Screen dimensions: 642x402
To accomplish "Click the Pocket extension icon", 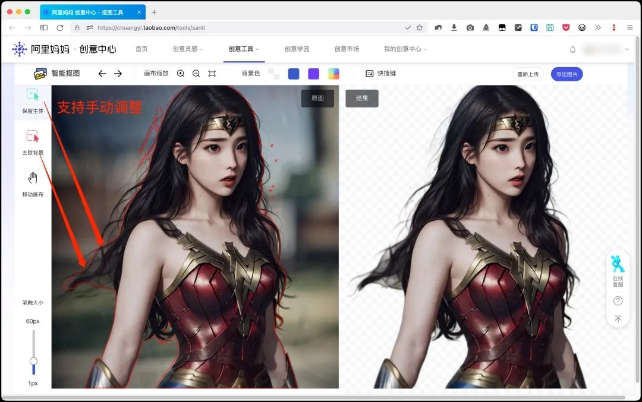I will pos(566,28).
